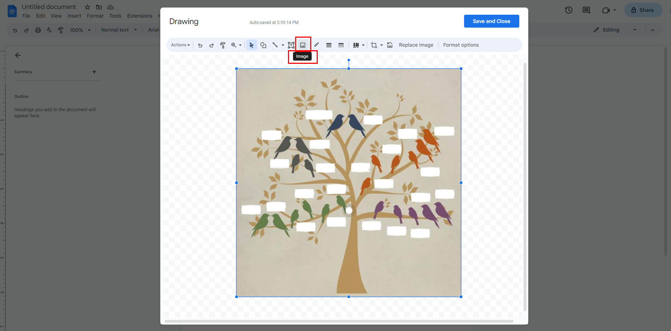The image size is (671, 331).
Task: Open the View menu
Action: tap(56, 16)
